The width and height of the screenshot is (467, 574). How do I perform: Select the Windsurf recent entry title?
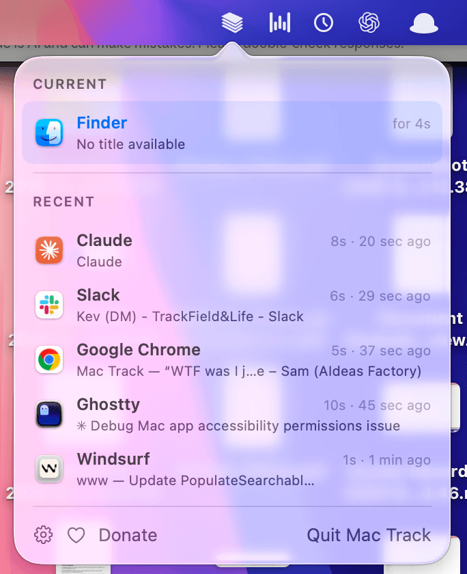point(113,459)
